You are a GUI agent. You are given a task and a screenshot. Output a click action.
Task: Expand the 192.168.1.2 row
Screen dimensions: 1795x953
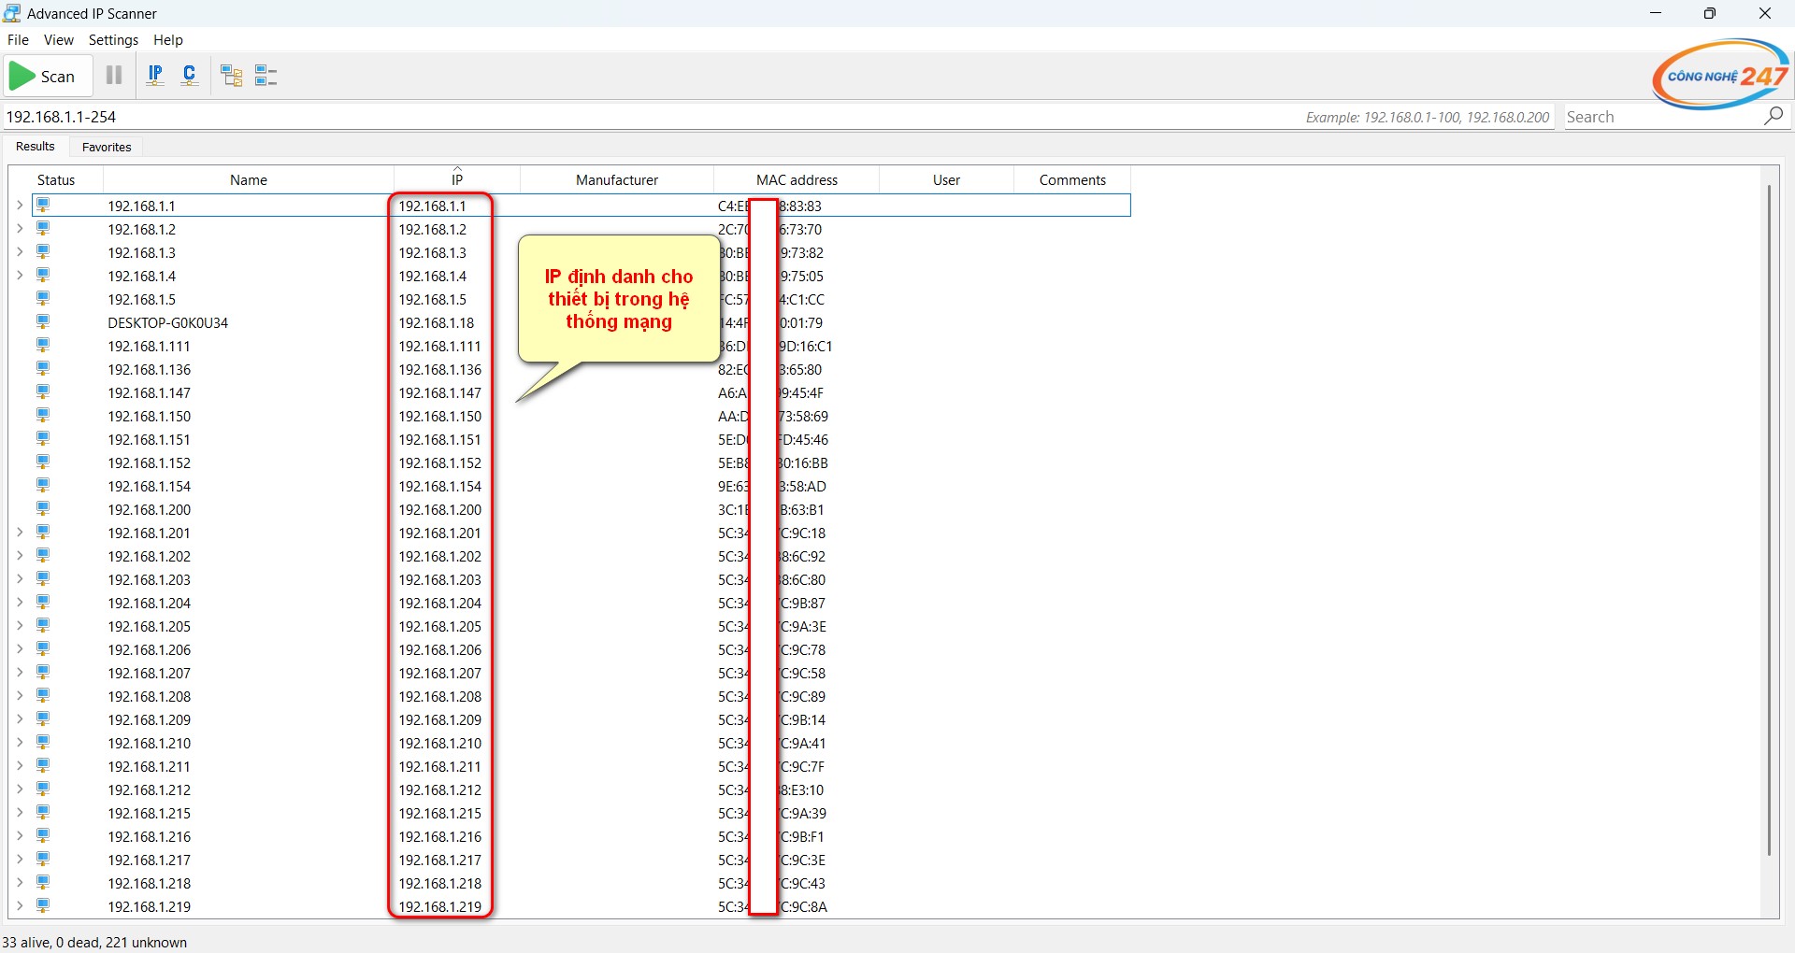tap(20, 228)
